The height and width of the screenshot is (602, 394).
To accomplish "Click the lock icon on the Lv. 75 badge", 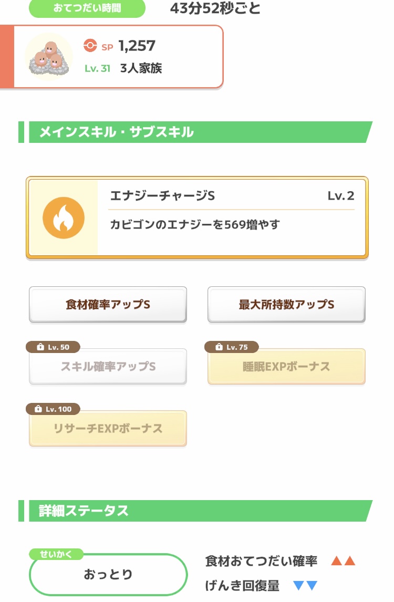I will tap(219, 347).
